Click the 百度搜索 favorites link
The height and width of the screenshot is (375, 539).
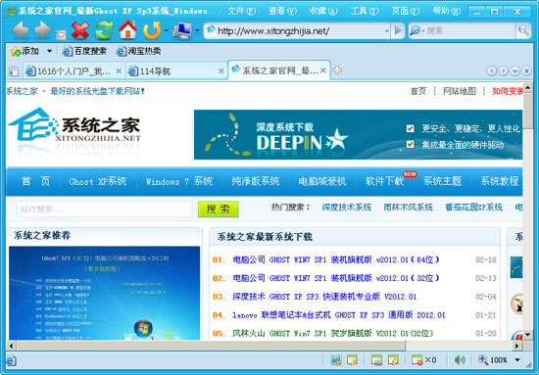[84, 52]
